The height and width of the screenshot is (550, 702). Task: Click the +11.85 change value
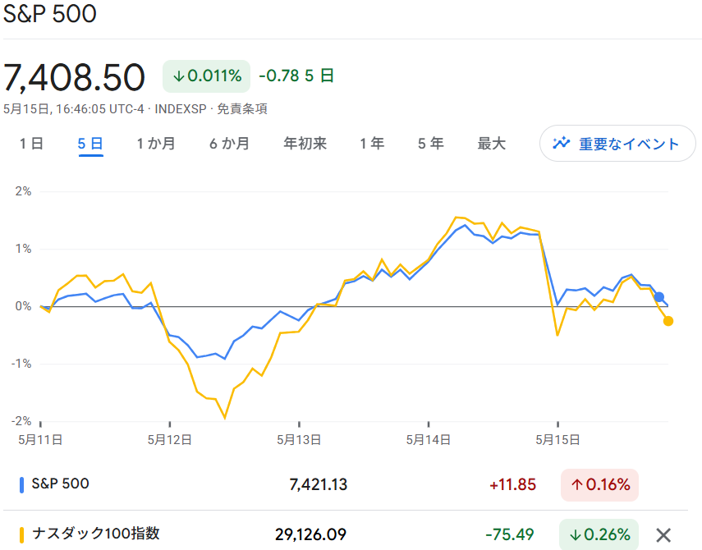pyautogui.click(x=512, y=484)
